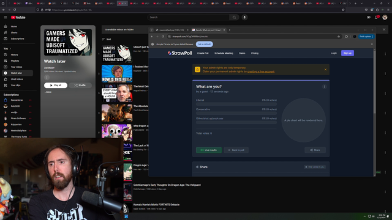Viewport: 392px width, 220px height.
Task: Bookmark the YouTube page in Firefox
Action: click(343, 10)
